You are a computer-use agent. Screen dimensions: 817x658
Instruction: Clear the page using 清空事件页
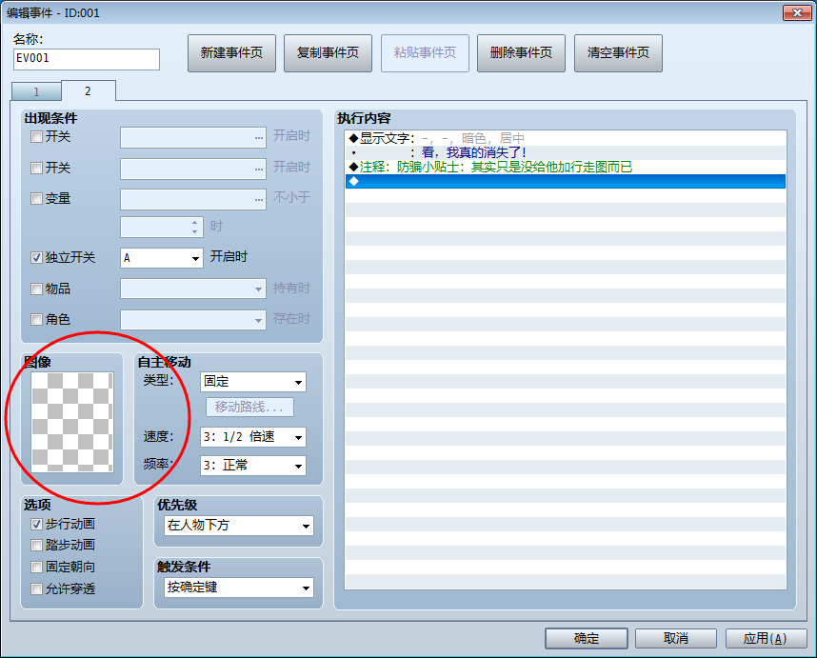(x=618, y=53)
